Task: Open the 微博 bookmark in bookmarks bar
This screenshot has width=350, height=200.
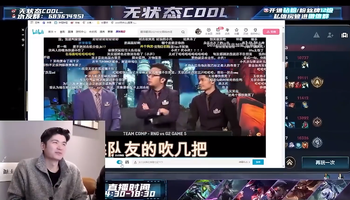Action: click(75, 23)
